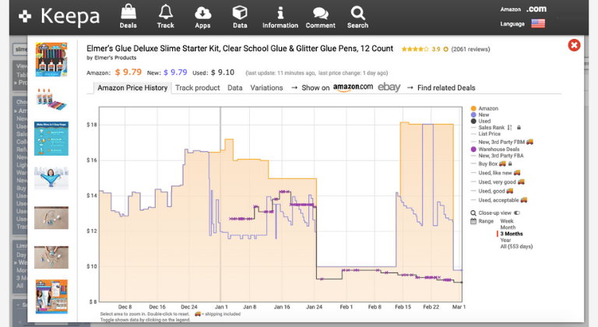Screen dimensions: 598x327
Task: Click the Data box icon
Action: pyautogui.click(x=240, y=12)
